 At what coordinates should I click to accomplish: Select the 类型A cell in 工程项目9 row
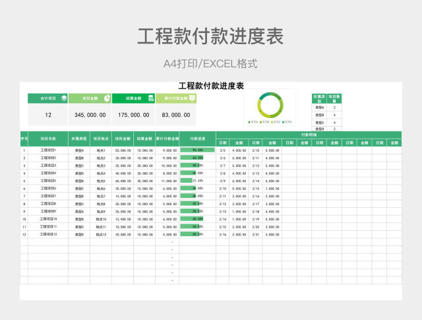(x=79, y=211)
